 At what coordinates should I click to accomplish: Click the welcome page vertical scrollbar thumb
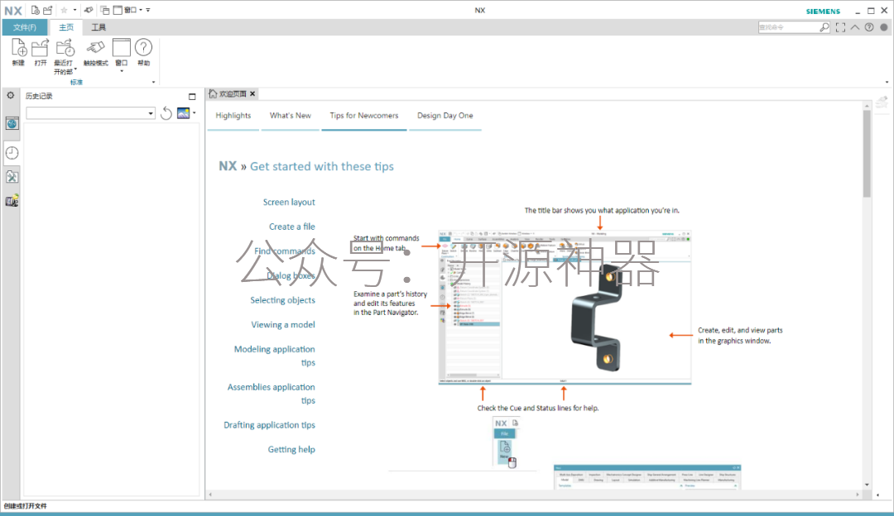tap(867, 154)
